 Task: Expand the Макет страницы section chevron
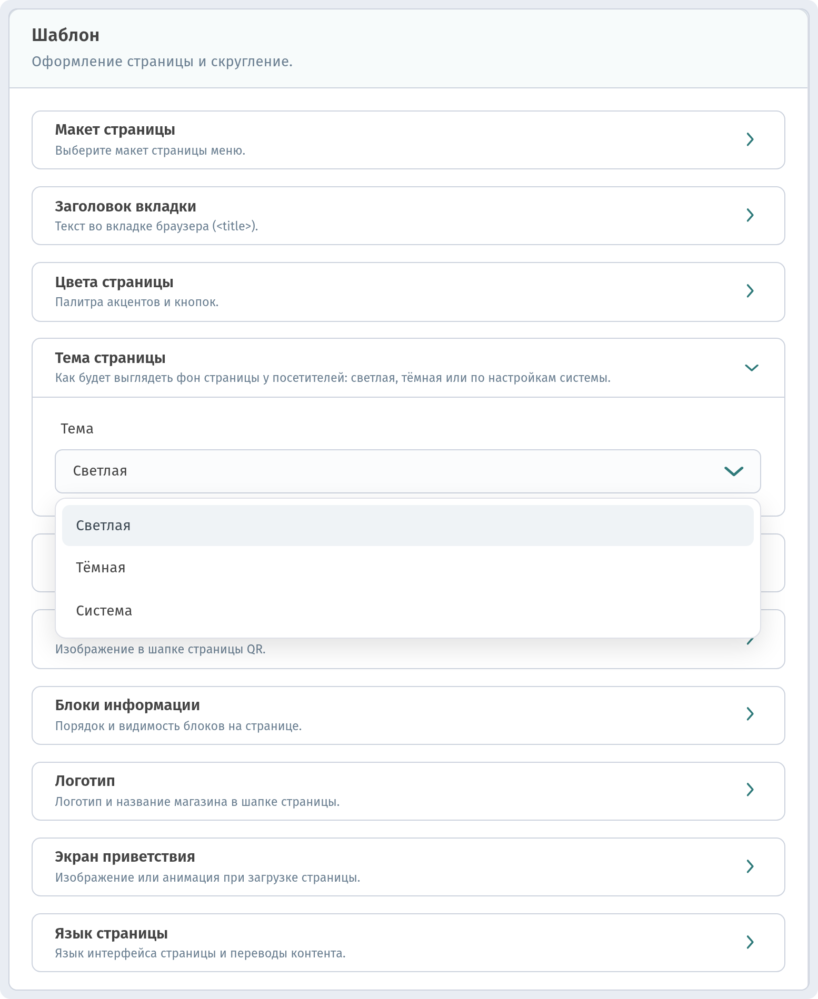tap(750, 139)
